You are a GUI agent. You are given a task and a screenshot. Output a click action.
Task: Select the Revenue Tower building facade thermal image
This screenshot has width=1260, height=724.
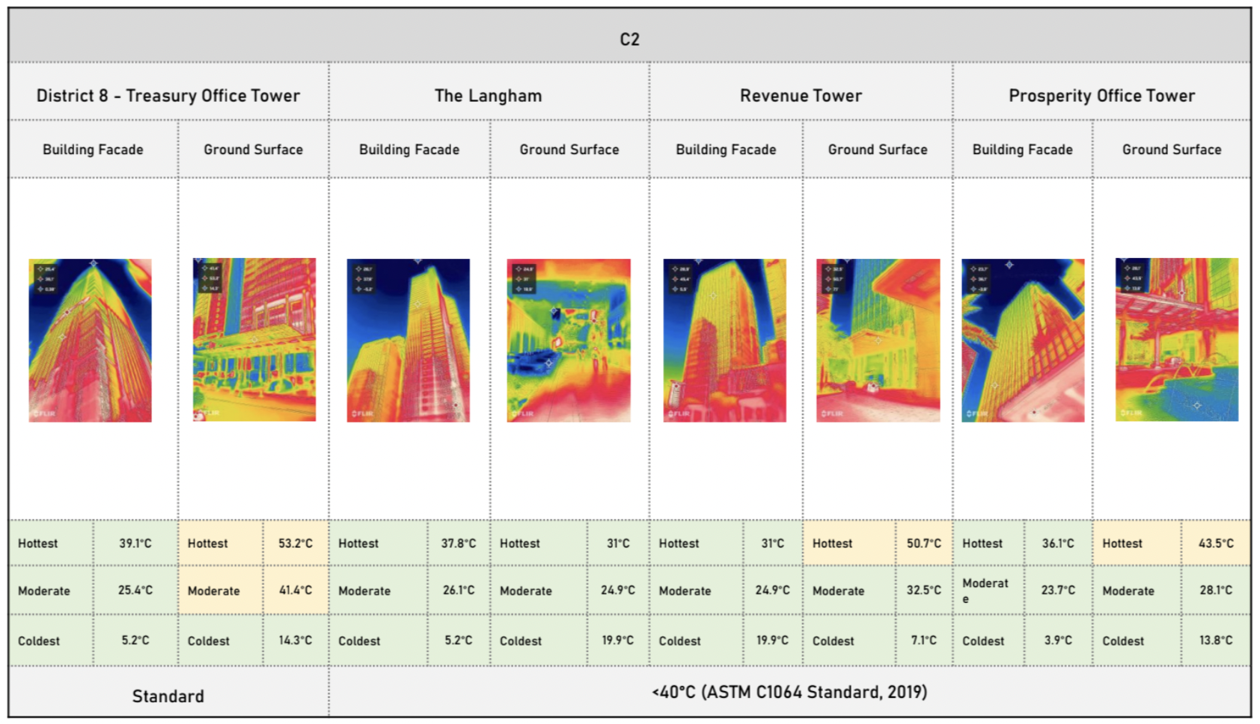pyautogui.click(x=724, y=340)
